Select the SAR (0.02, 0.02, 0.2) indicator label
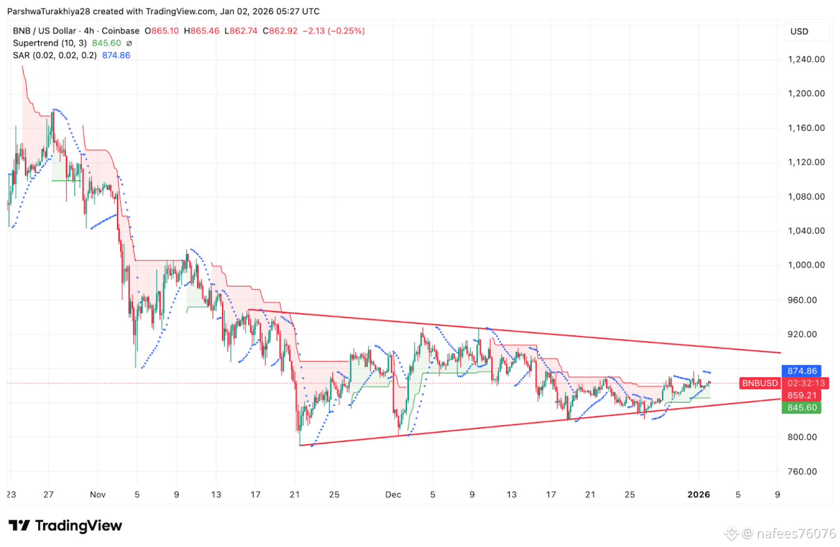 click(x=55, y=55)
